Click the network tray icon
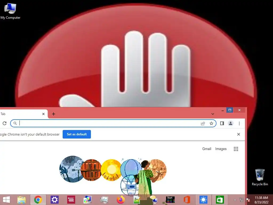This screenshot has width=273, height=205. pyautogui.click(x=241, y=200)
